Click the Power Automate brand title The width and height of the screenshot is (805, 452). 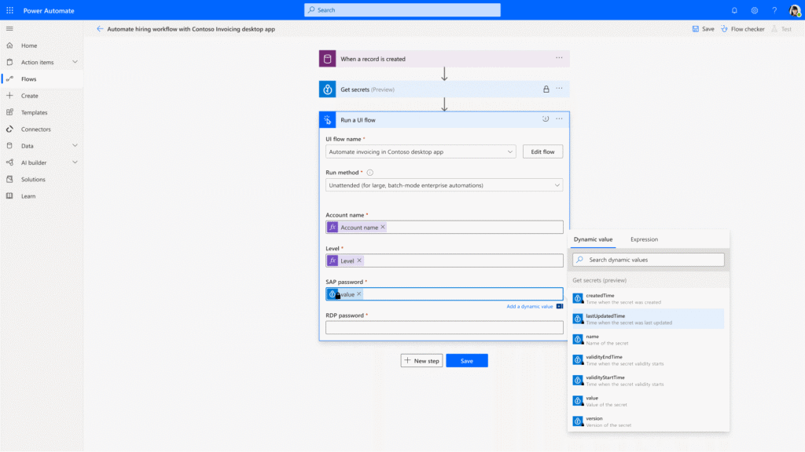coord(49,11)
